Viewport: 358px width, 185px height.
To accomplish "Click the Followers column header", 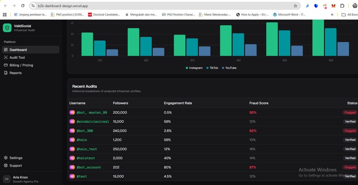I will [120, 103].
